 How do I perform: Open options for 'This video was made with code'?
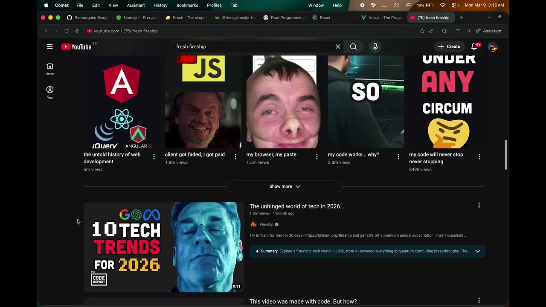[x=479, y=301]
